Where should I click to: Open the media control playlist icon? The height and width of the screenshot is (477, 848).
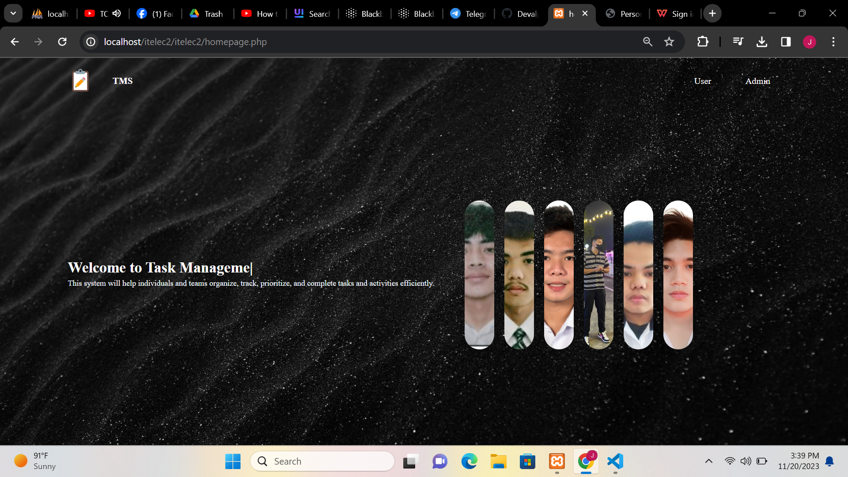[x=738, y=42]
